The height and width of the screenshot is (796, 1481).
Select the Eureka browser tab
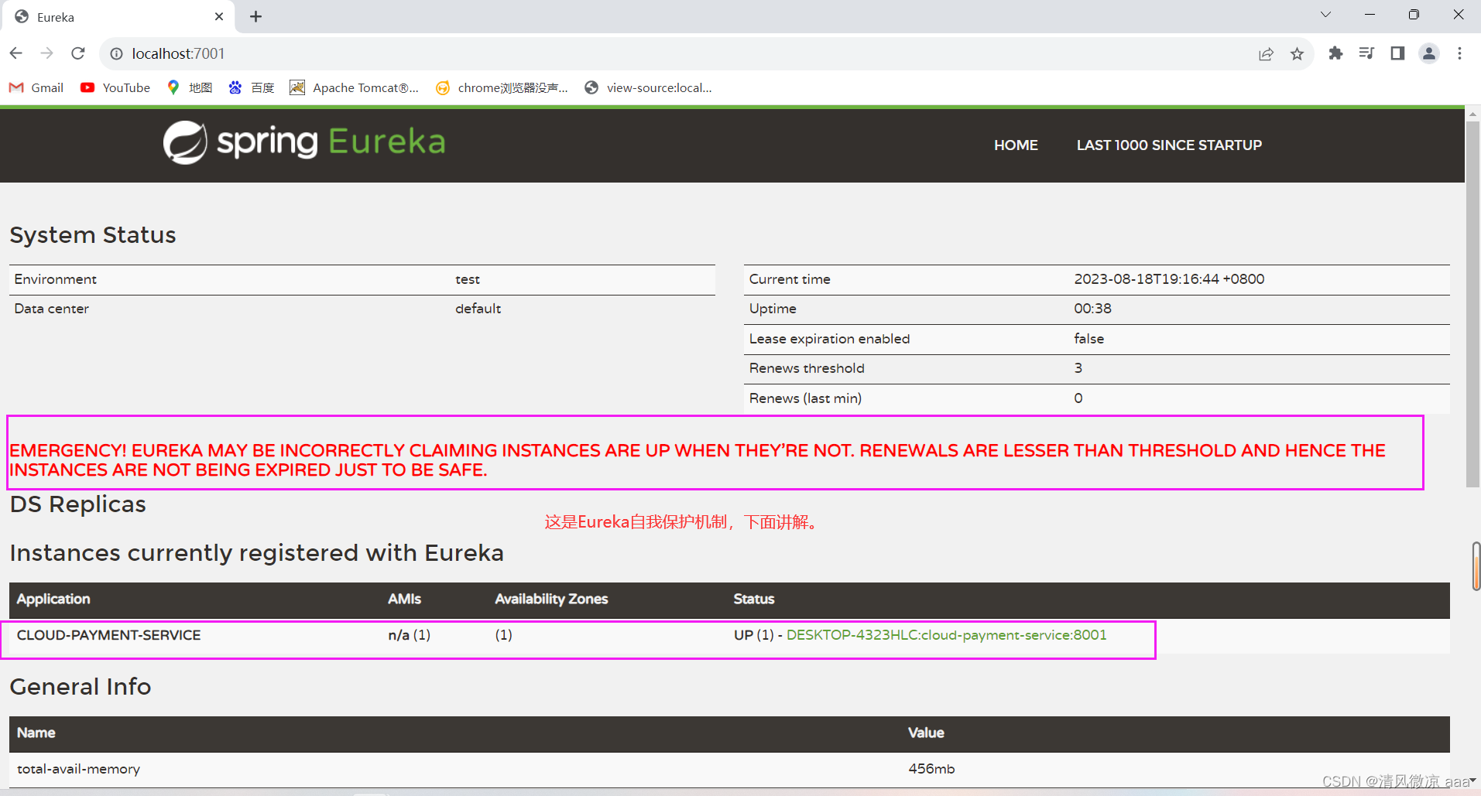118,17
